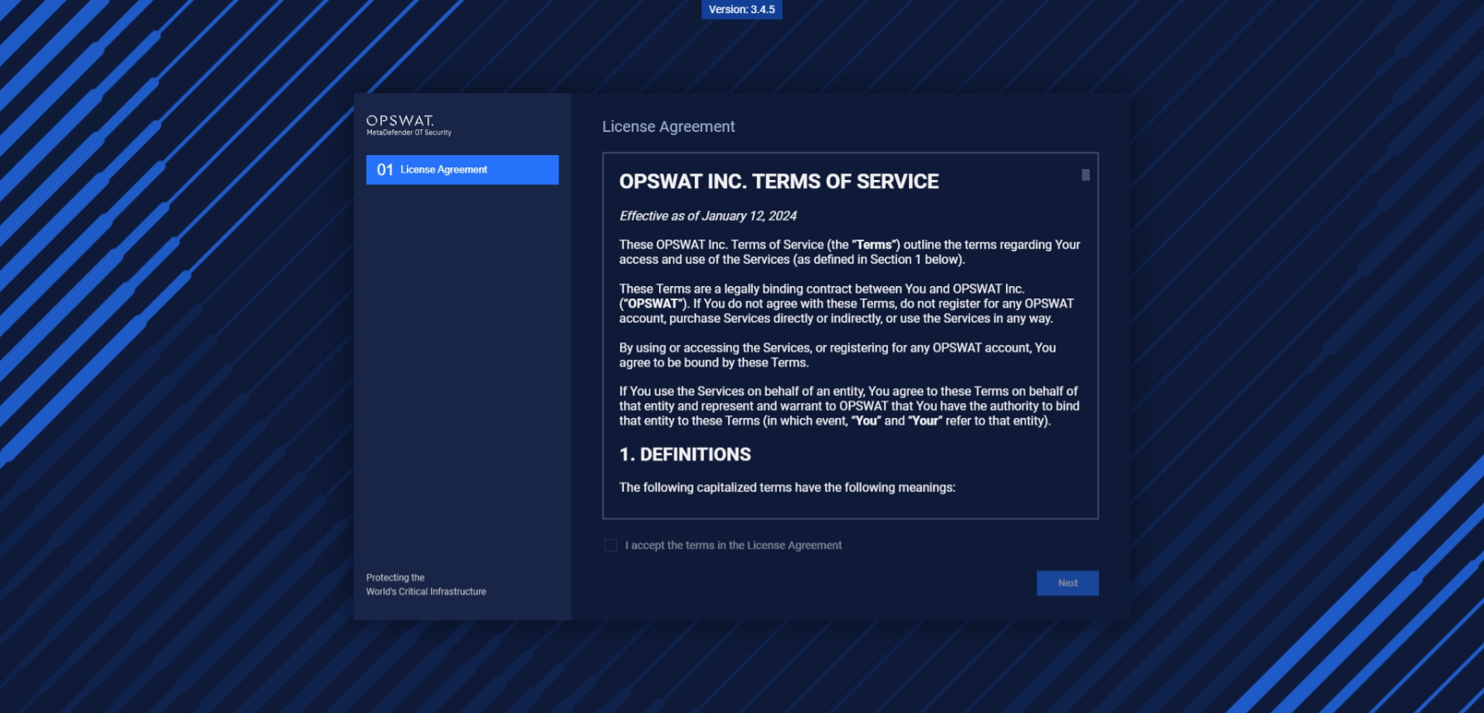The width and height of the screenshot is (1484, 713).
Task: Click the paragraph starting 'These OPSWAT Inc. Terms'
Action: click(850, 252)
